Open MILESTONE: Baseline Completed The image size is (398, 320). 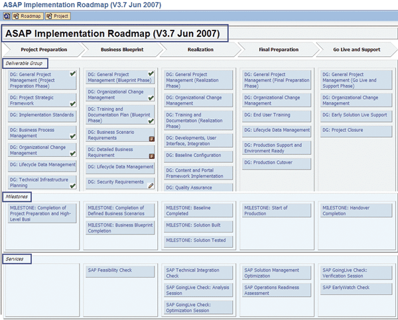tap(198, 211)
